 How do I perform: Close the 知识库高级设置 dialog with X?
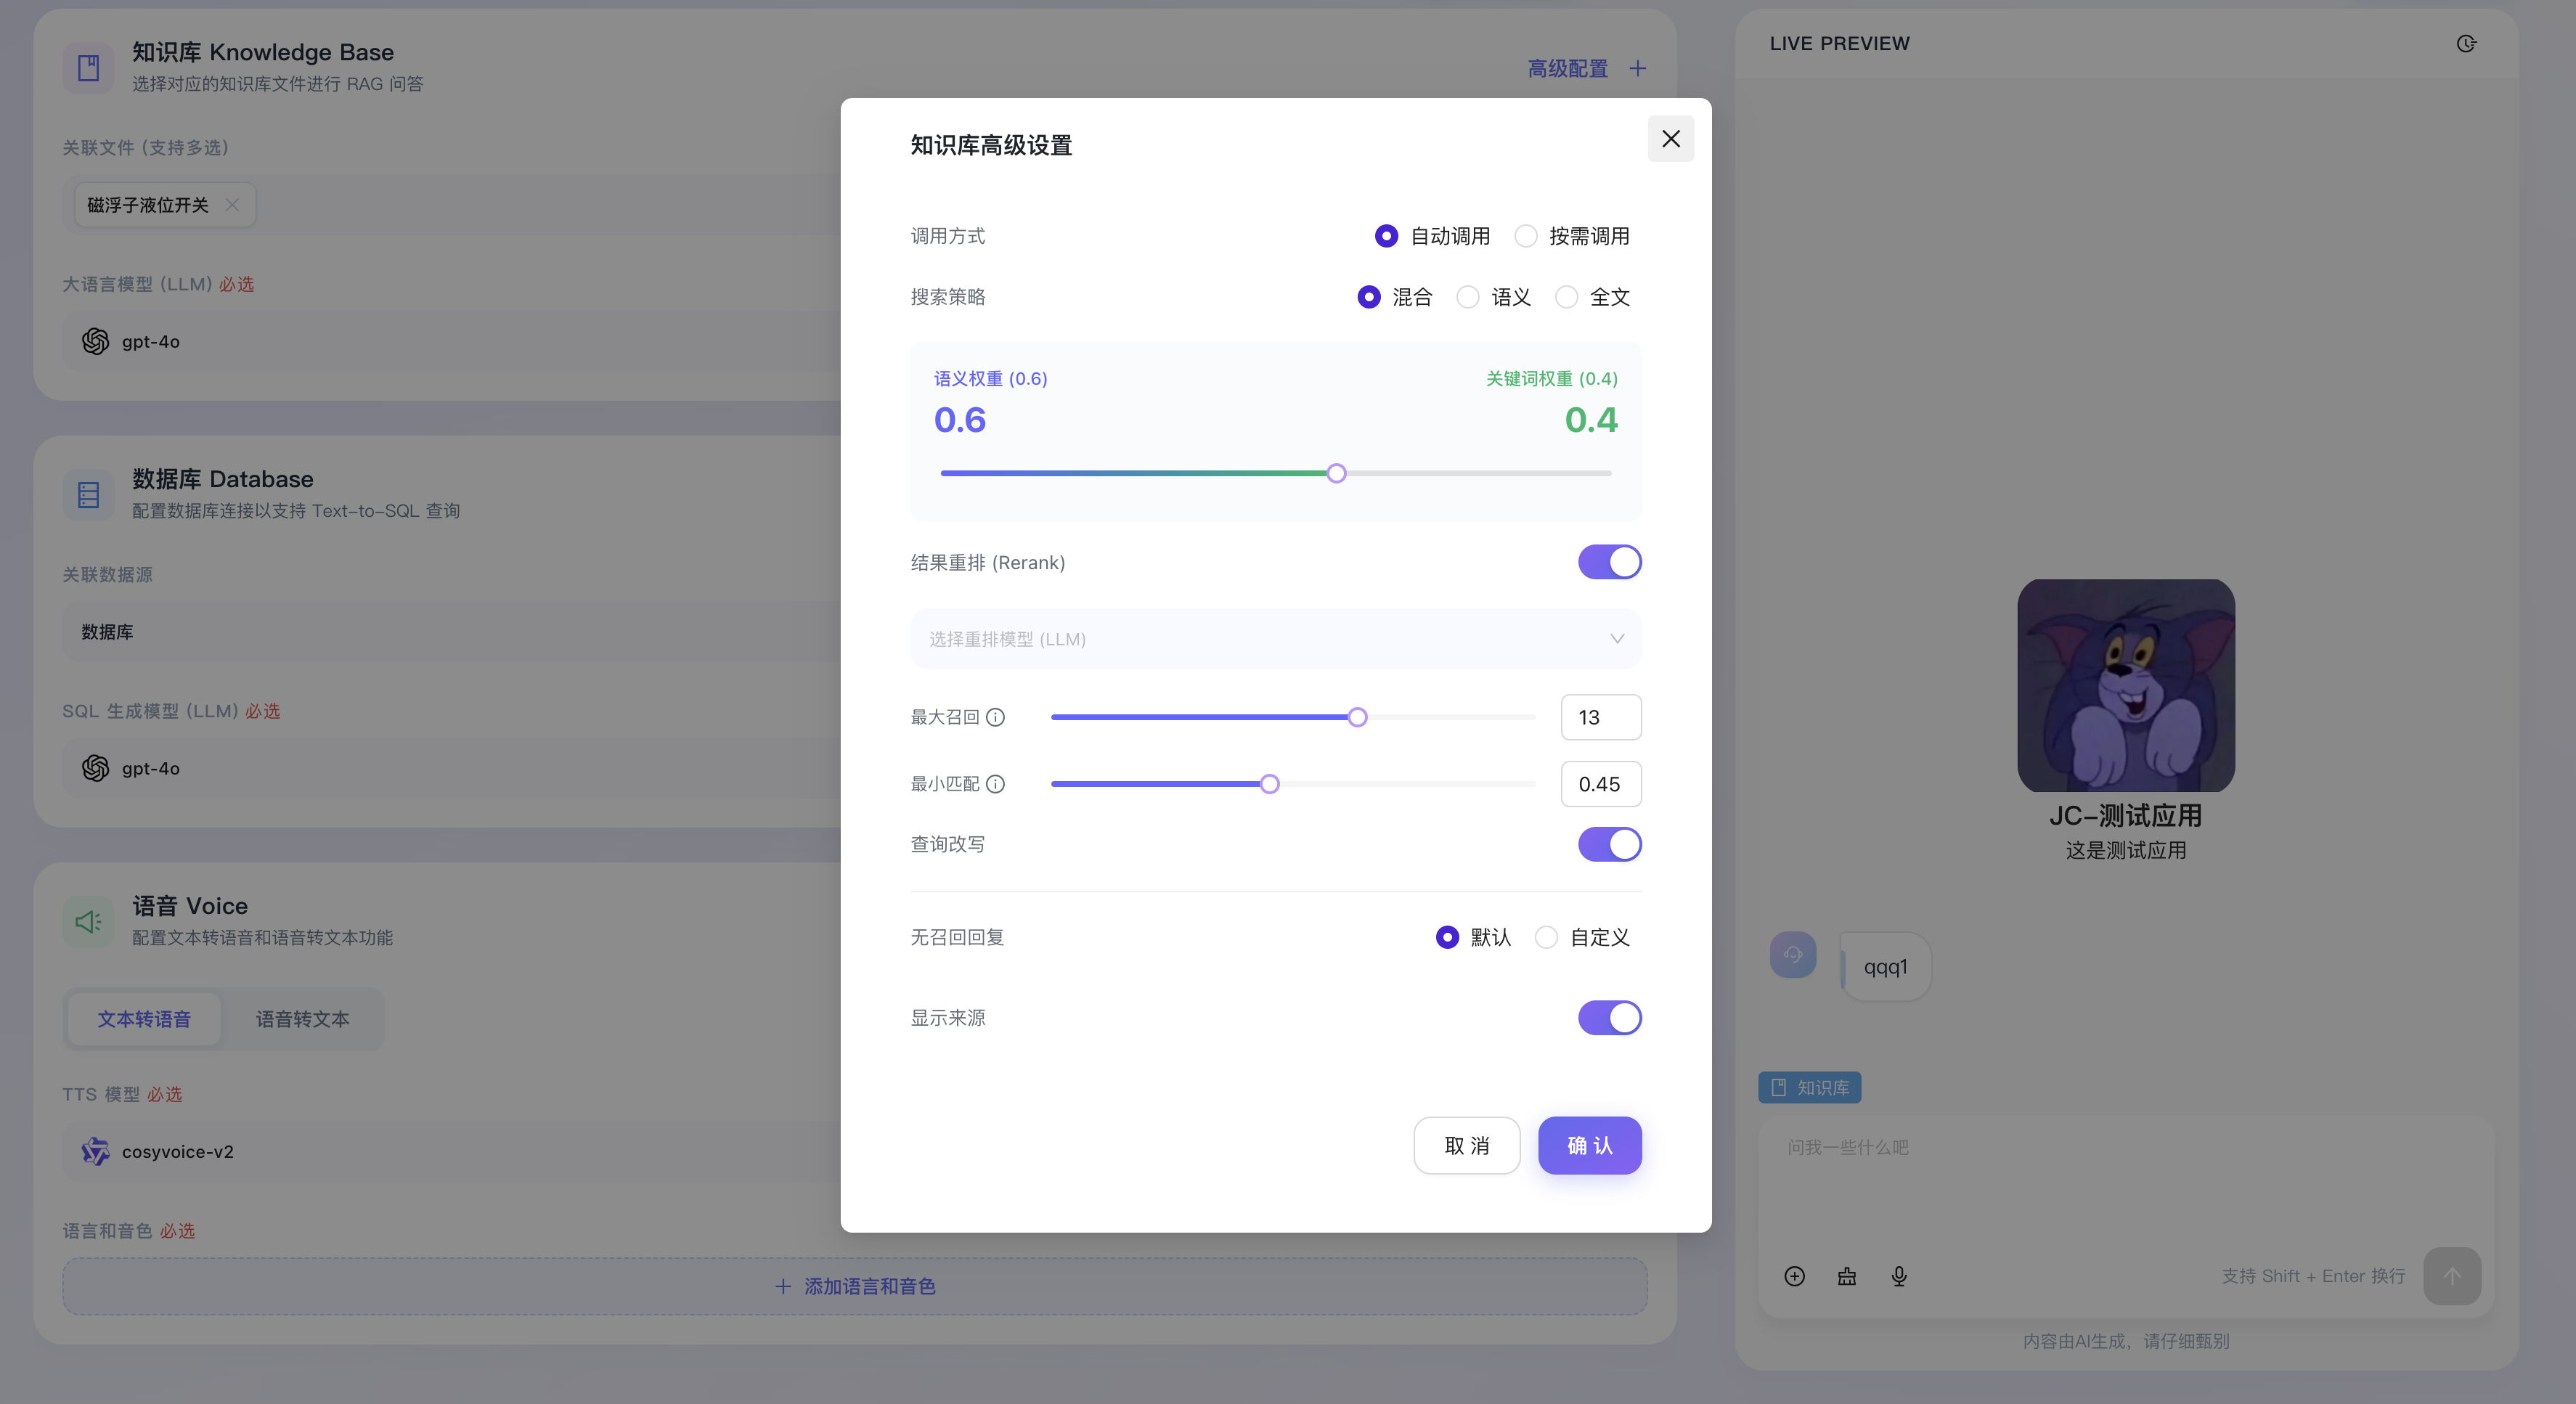(1671, 139)
